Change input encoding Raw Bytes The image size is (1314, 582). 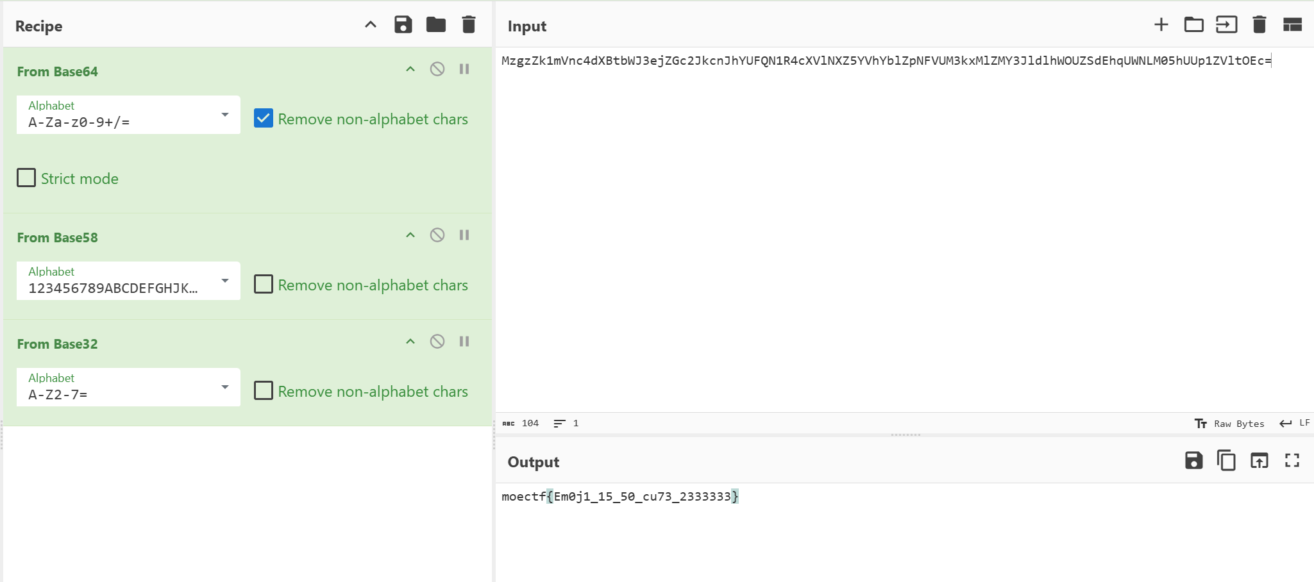[x=1230, y=424]
